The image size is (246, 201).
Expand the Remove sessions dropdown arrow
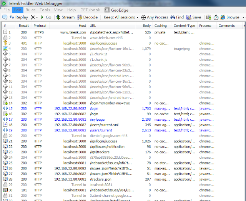click(37, 17)
